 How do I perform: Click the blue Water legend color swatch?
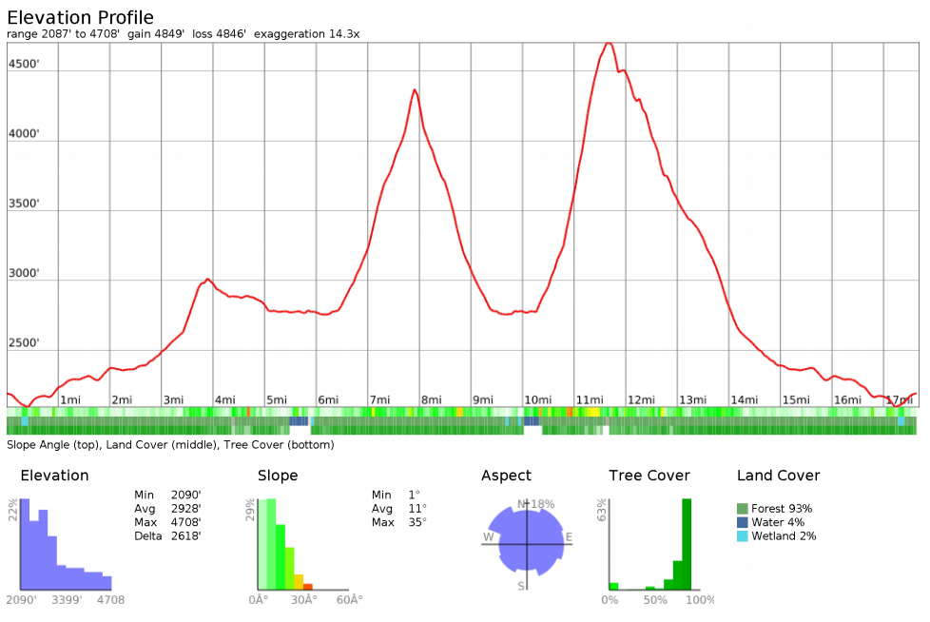coord(742,522)
